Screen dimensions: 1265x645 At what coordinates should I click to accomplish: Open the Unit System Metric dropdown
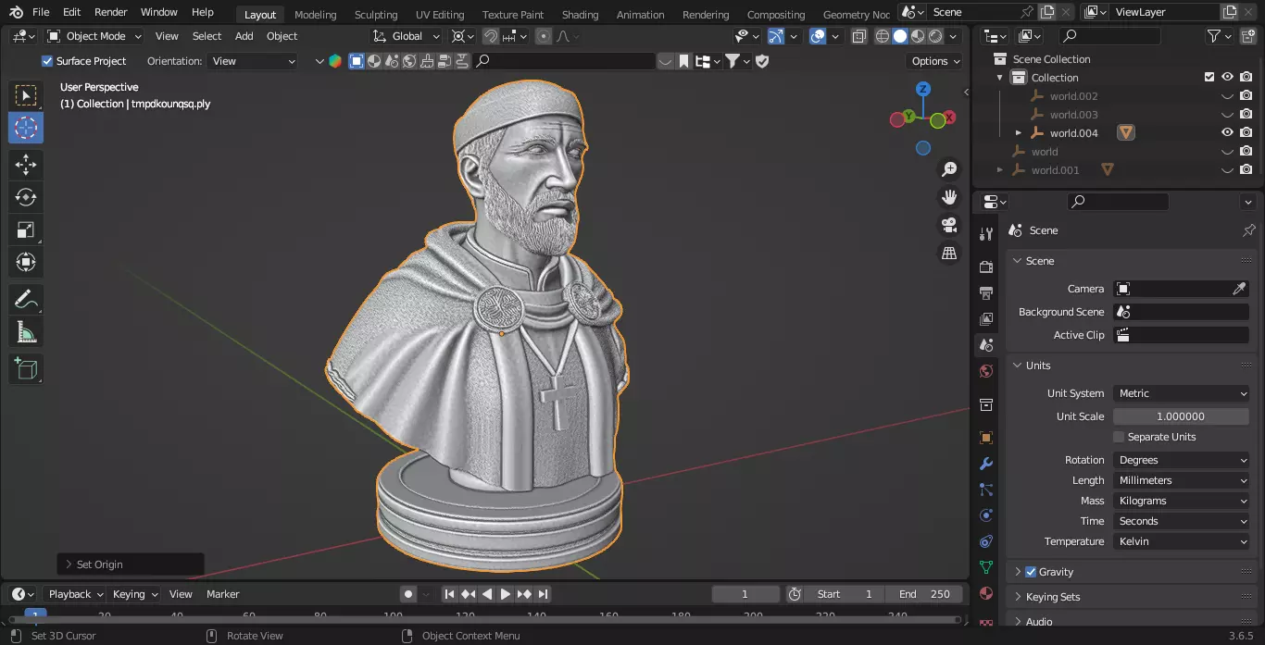click(x=1181, y=393)
